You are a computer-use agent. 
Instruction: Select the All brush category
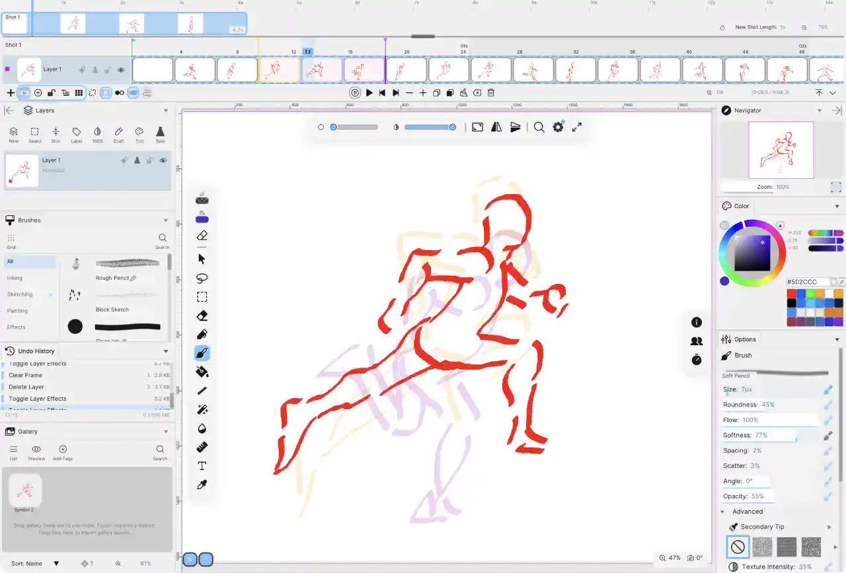point(30,261)
